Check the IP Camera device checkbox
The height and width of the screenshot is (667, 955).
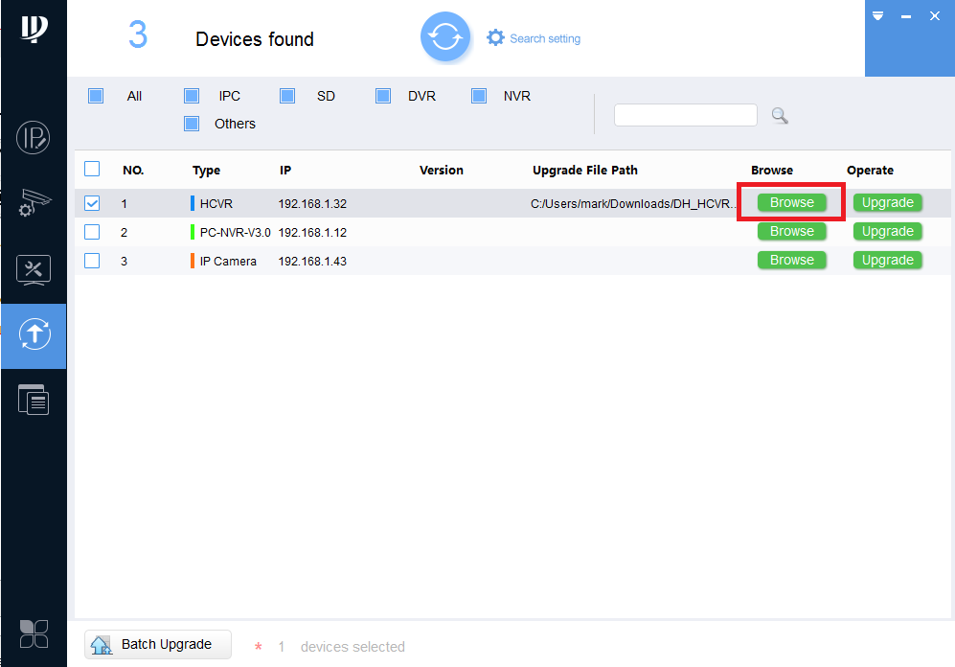[92, 261]
